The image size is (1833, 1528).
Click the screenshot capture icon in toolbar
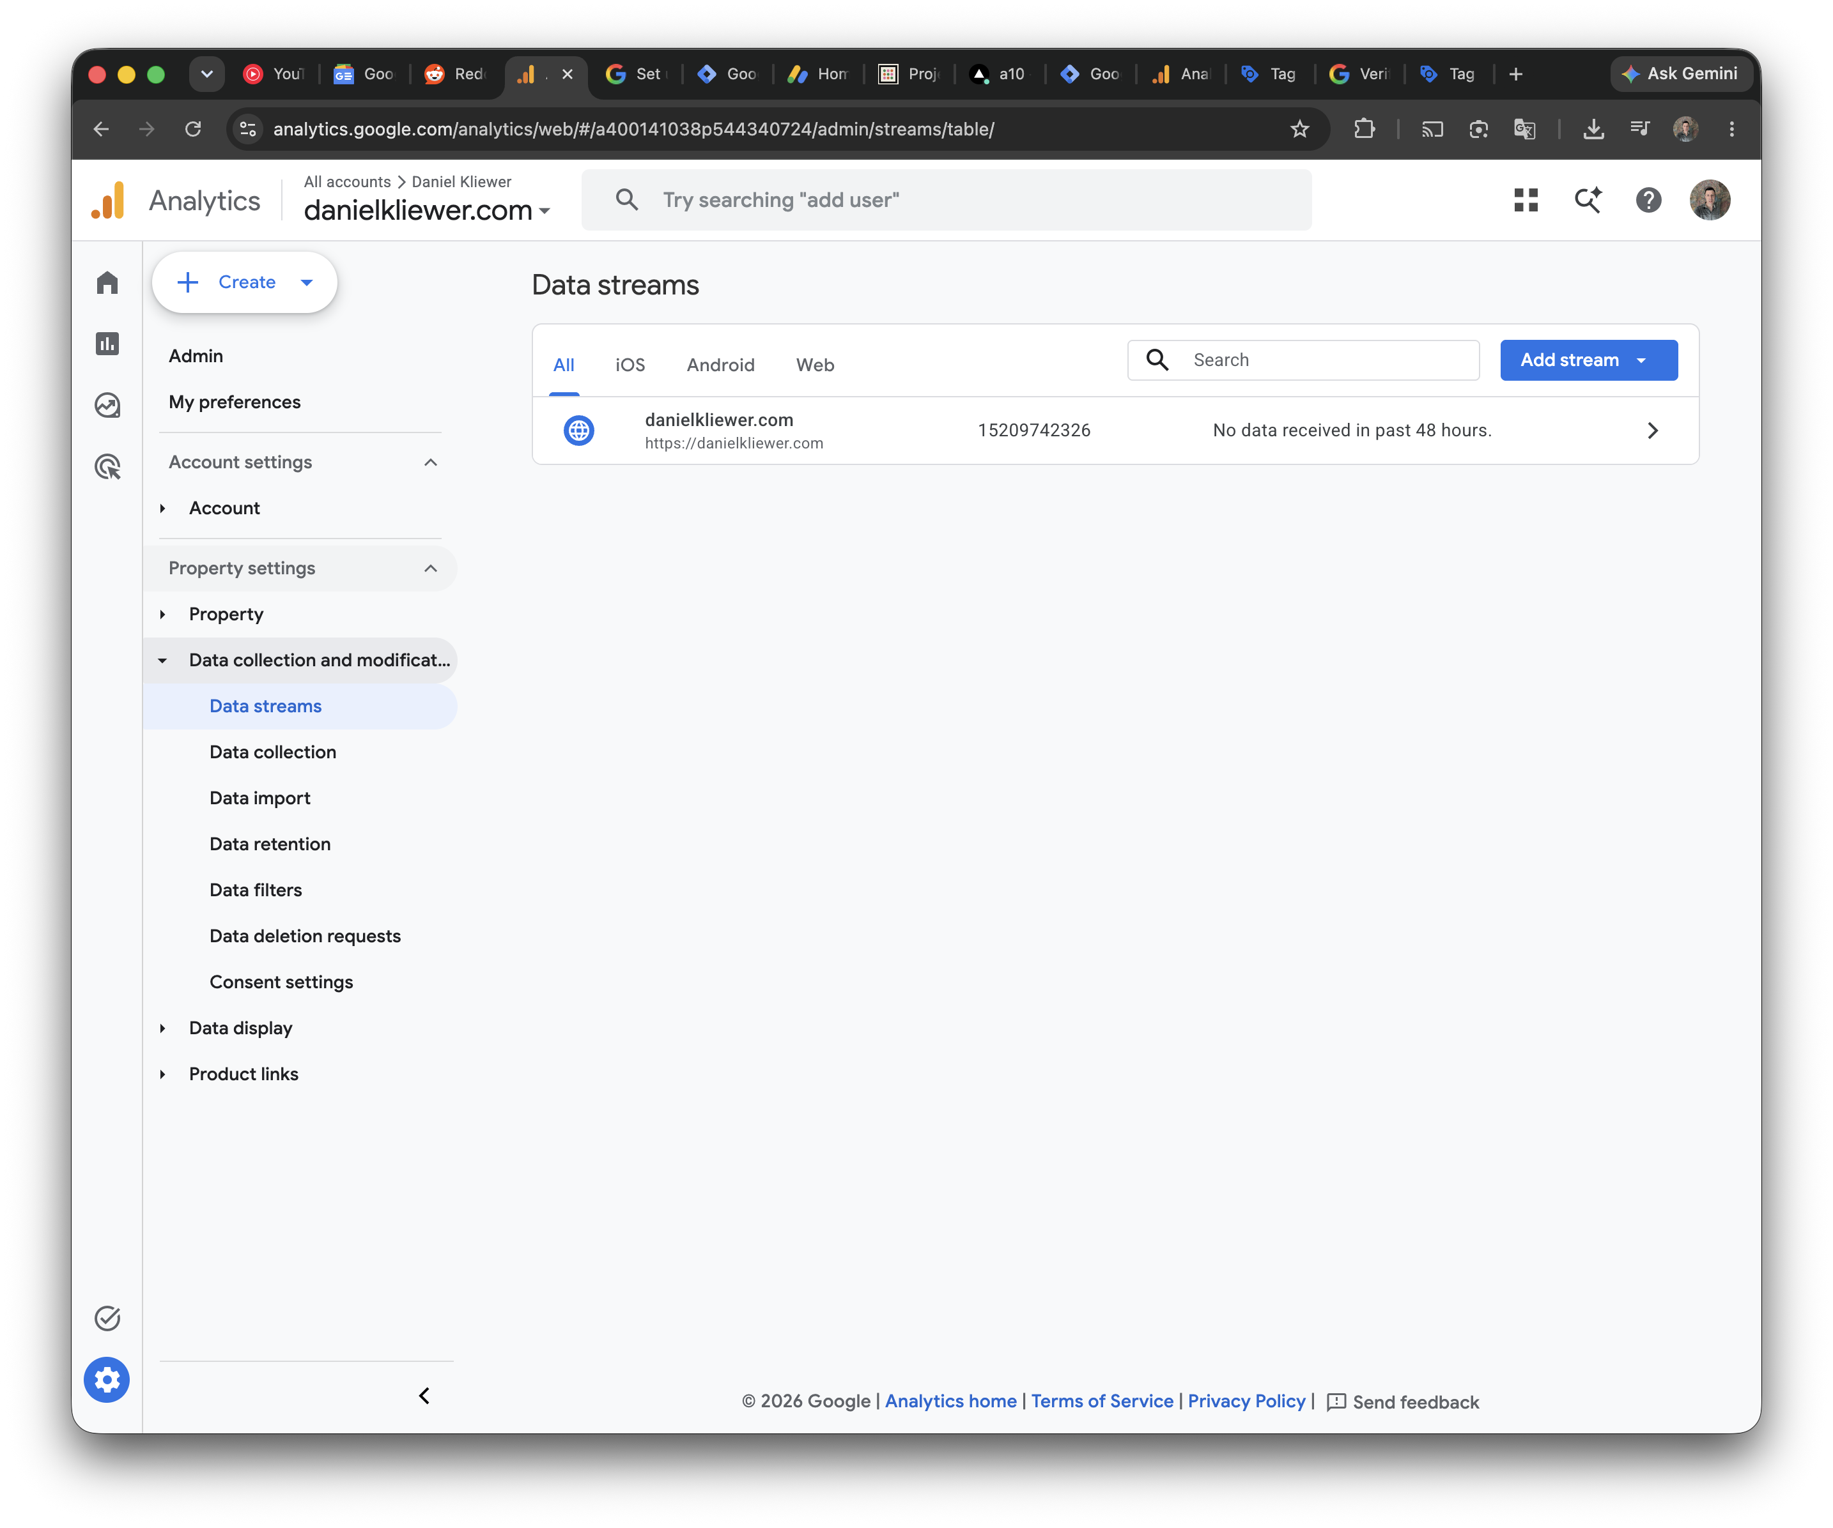click(1479, 129)
